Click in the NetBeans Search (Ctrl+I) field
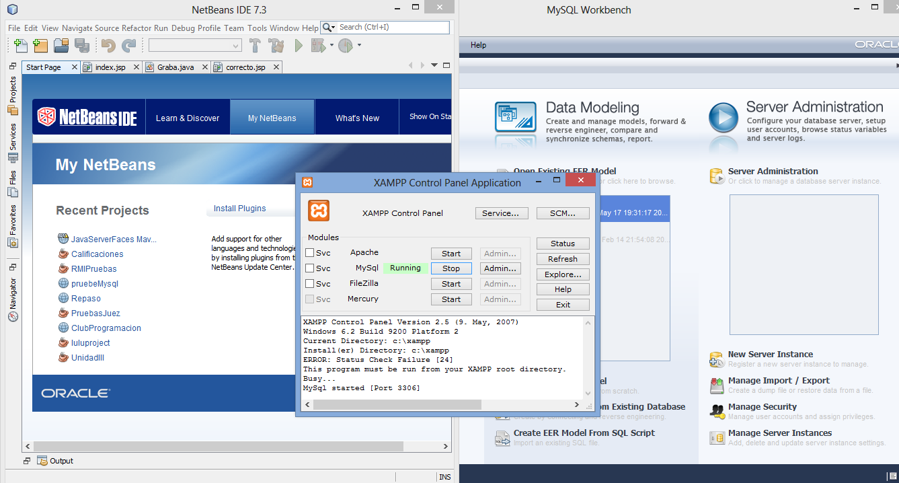This screenshot has width=899, height=483. (x=393, y=28)
